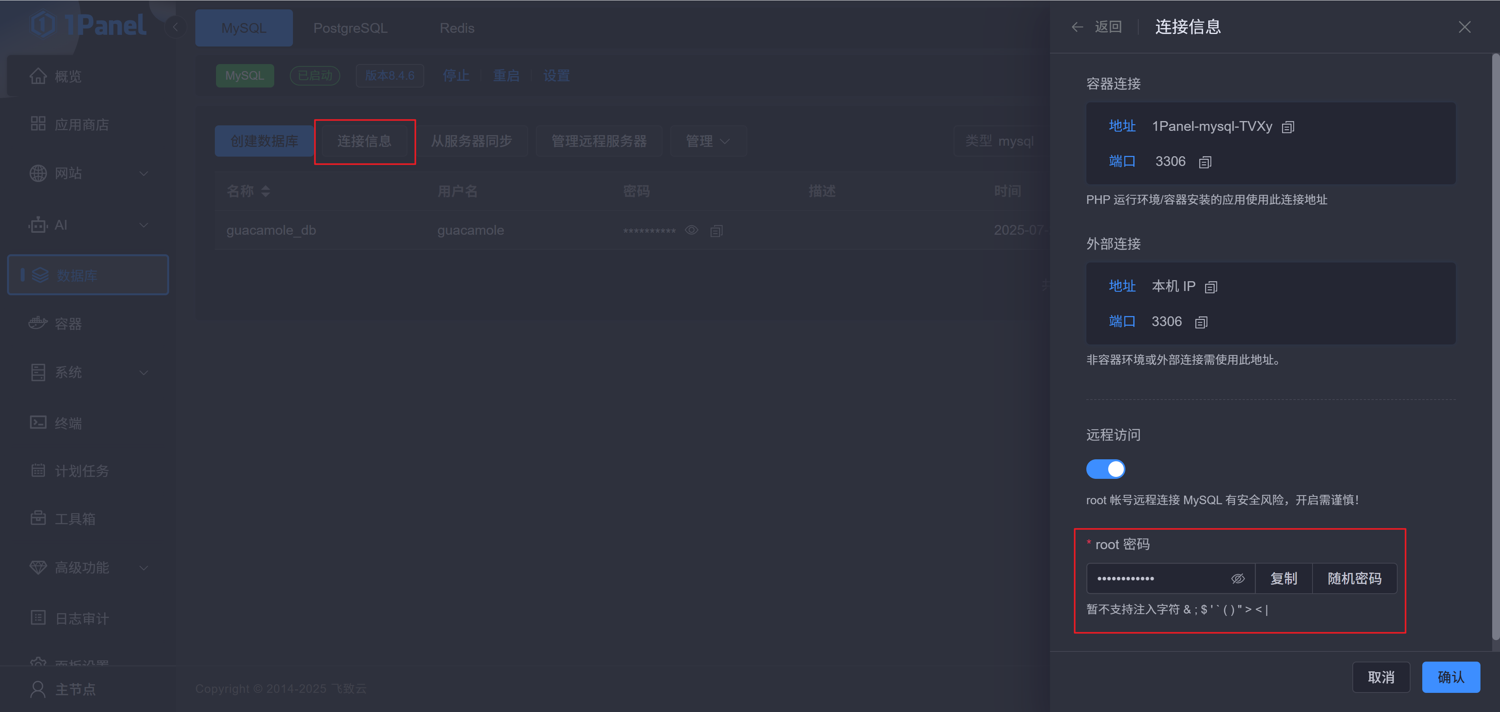The image size is (1500, 712).
Task: Copy the container address 1Panel-mysql-TVXy
Action: click(1287, 127)
